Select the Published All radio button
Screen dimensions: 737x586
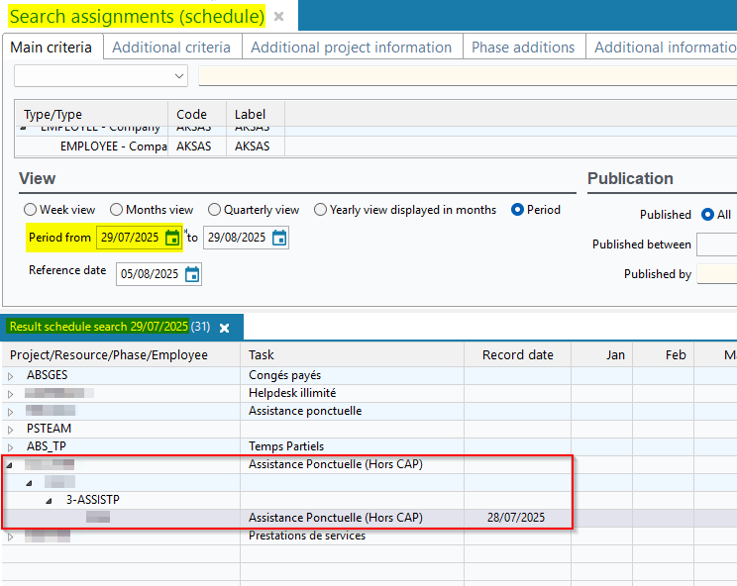click(707, 215)
